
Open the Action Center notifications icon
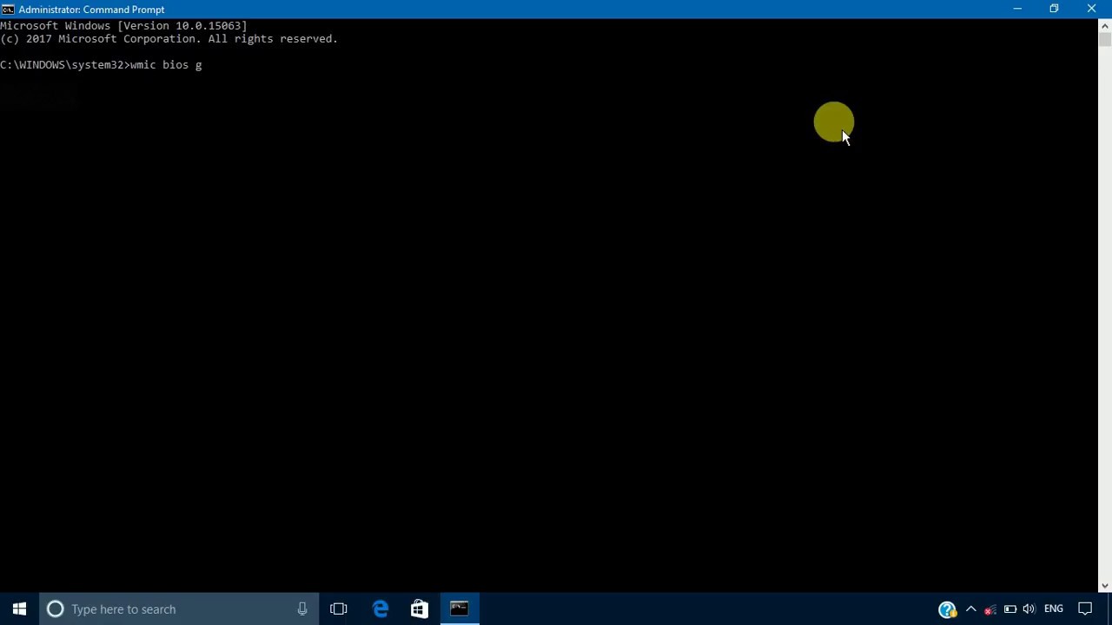1085,609
